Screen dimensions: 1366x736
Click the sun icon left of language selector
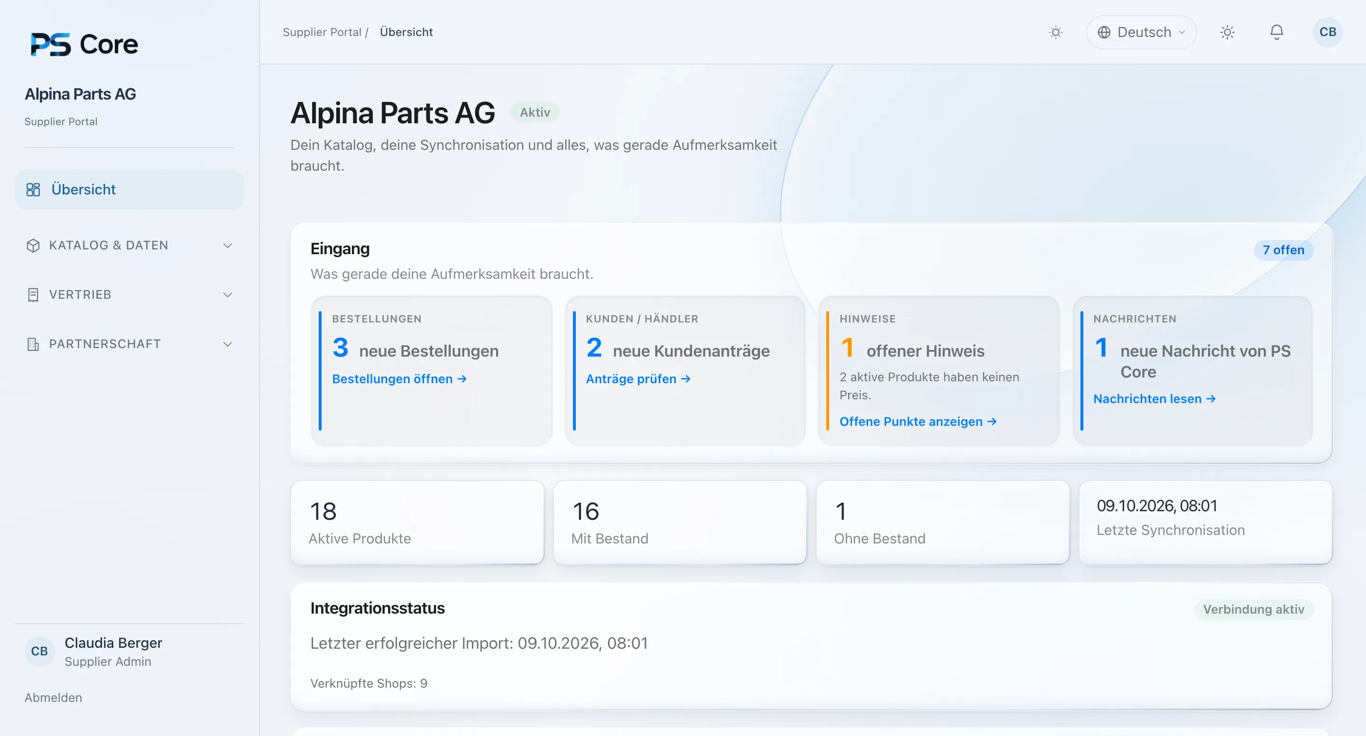[x=1056, y=32]
